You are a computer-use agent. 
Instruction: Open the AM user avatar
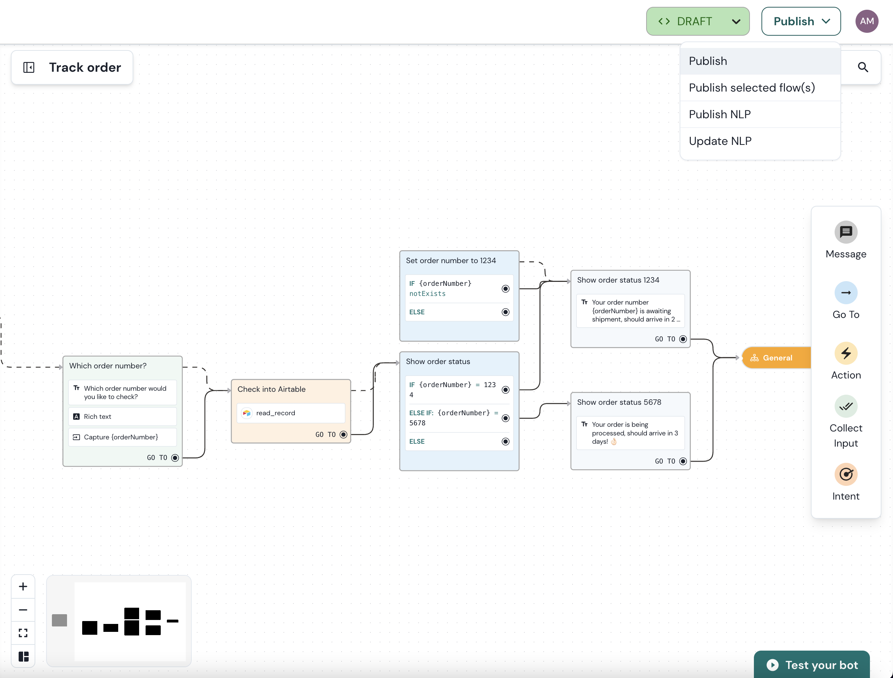coord(866,21)
